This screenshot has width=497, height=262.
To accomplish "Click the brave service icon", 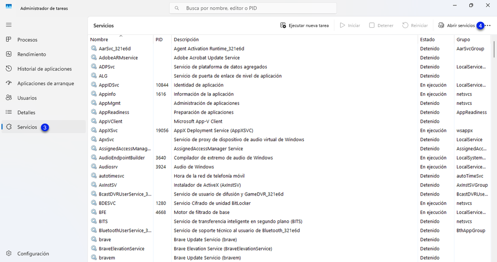I will click(94, 239).
